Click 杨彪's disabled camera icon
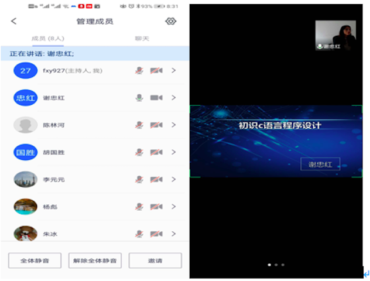370x281 pixels. point(156,207)
